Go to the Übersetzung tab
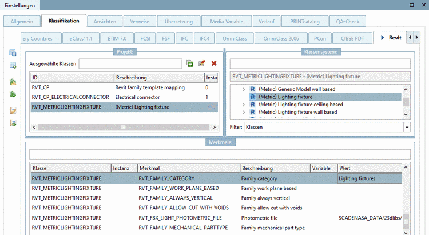This screenshot has width=429, height=235. [x=178, y=22]
